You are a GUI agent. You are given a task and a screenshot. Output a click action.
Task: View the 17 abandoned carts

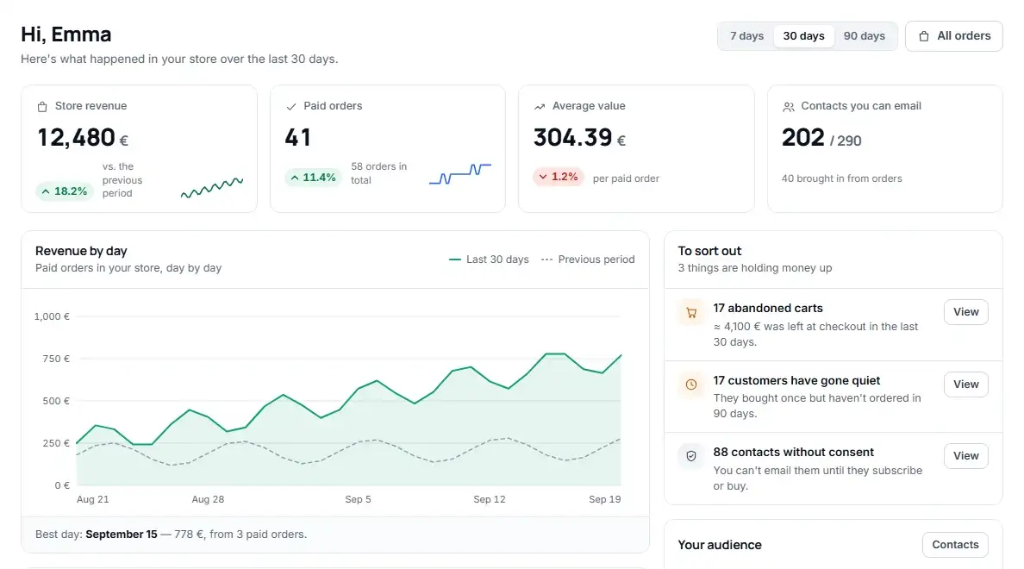[x=965, y=311]
